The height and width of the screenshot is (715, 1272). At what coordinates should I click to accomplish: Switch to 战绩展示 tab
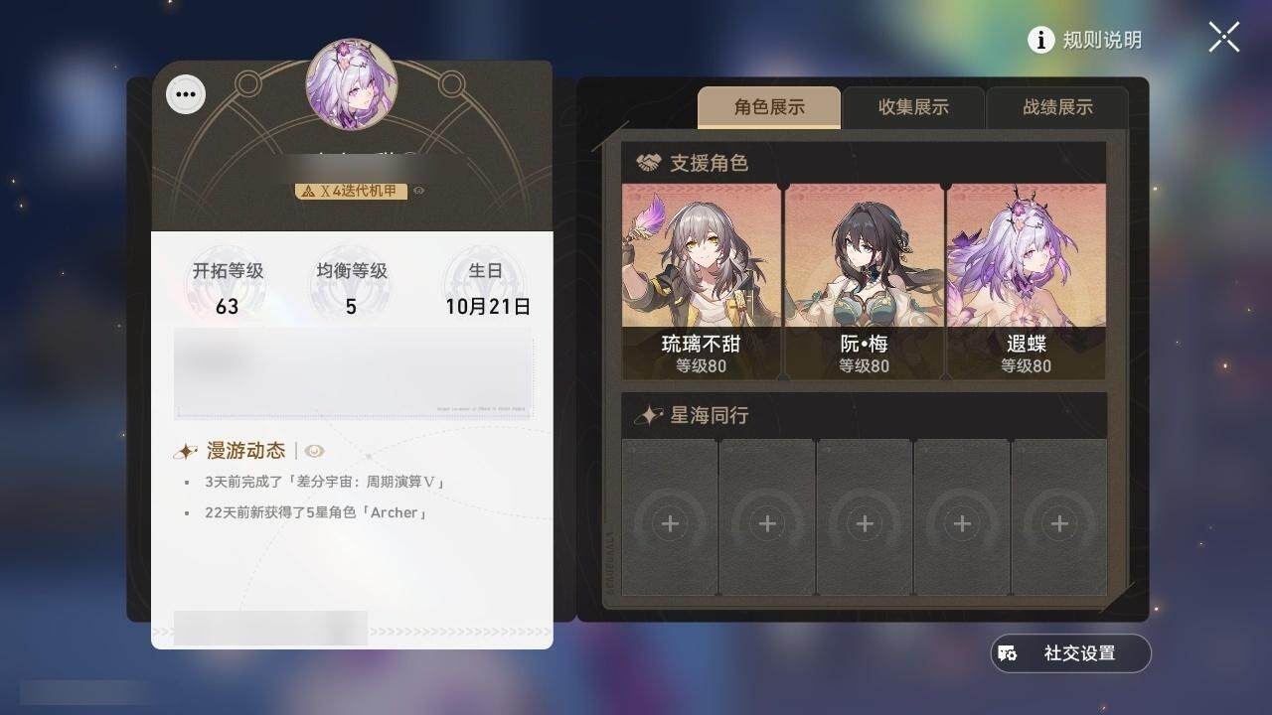click(1057, 107)
